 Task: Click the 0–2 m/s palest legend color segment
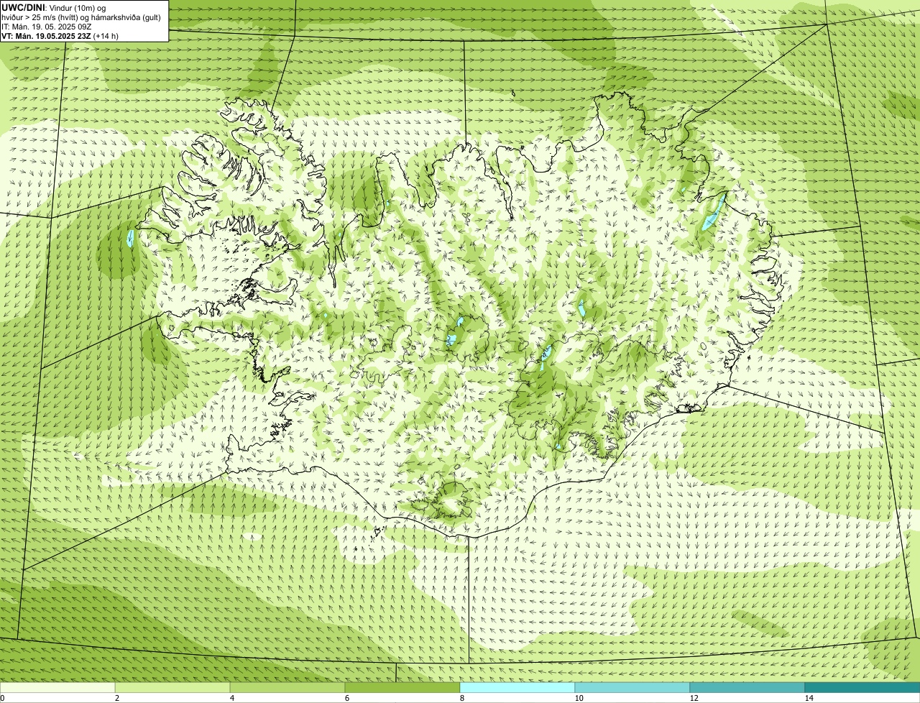57,688
